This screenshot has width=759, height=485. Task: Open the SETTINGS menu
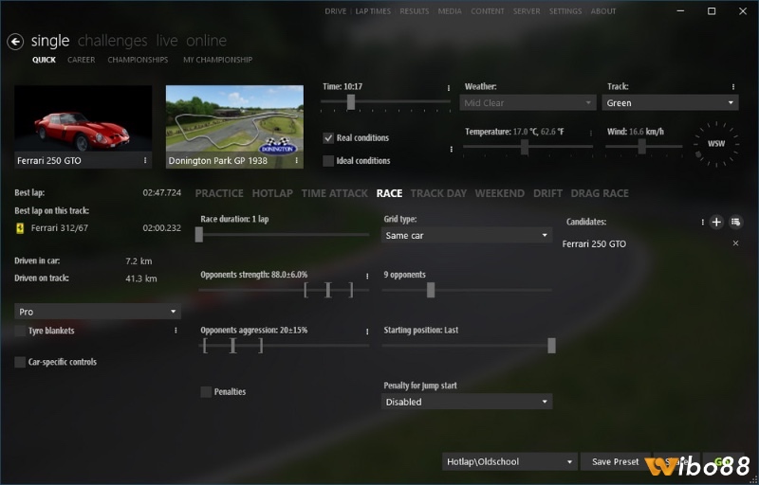point(565,11)
